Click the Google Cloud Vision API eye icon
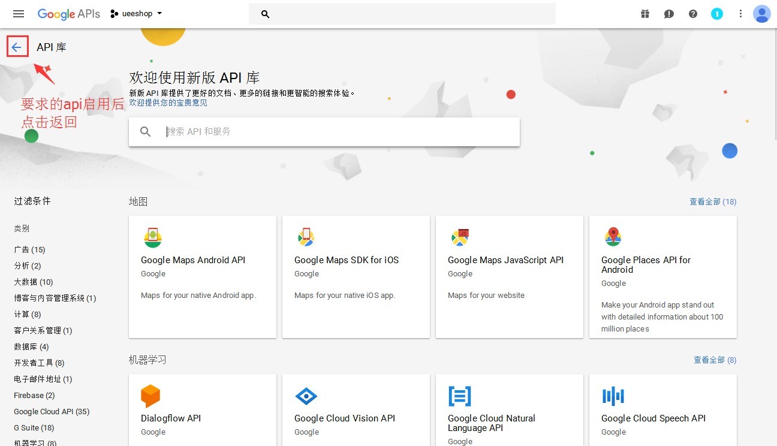777x446 pixels. (x=306, y=396)
